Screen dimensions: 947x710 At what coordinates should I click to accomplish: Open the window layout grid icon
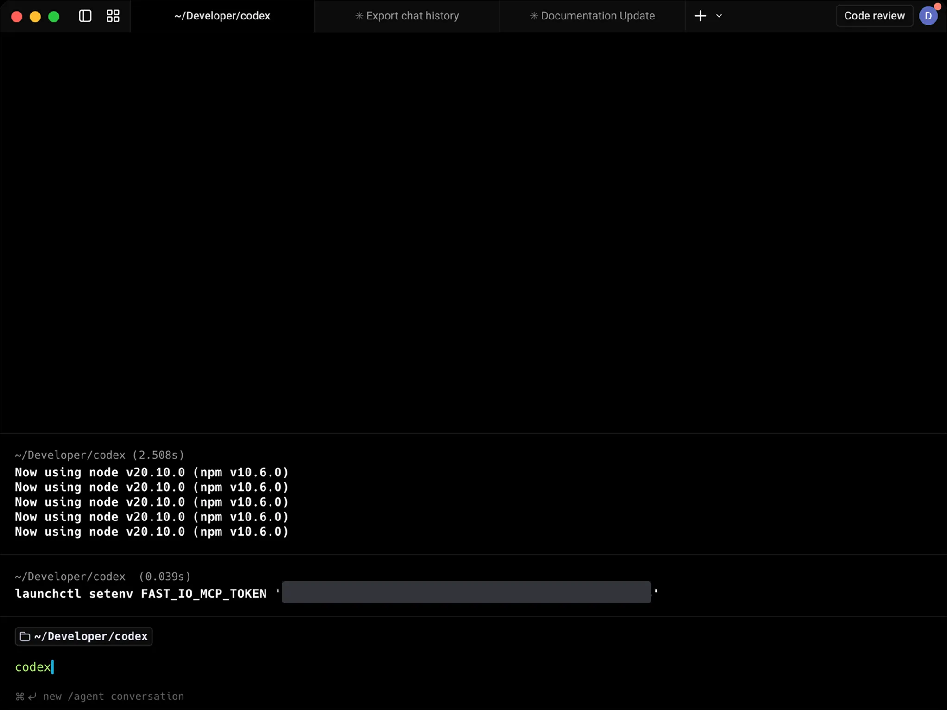click(112, 16)
